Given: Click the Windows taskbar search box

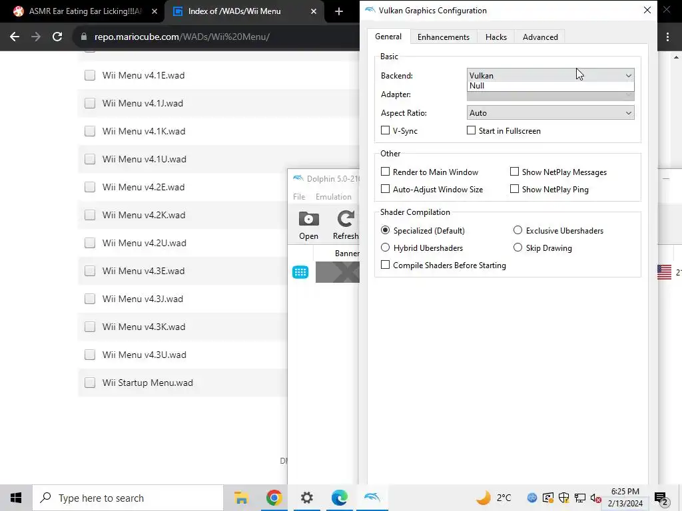Looking at the screenshot, I should point(128,498).
